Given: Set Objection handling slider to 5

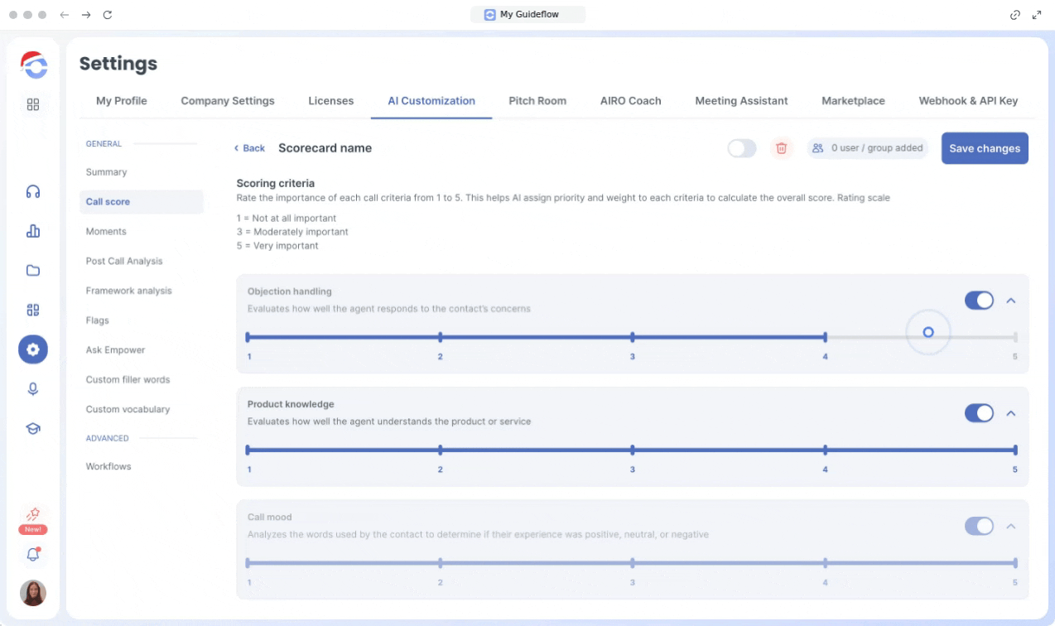Looking at the screenshot, I should coord(1015,337).
